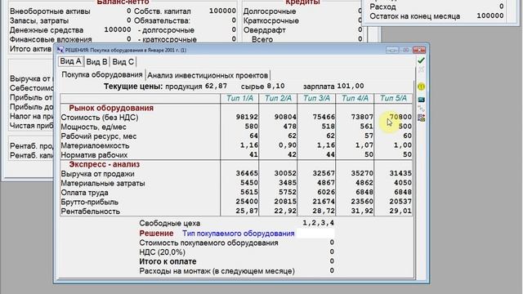Click the faded chart icon in the side toolbar
This screenshot has height=294, width=523.
(422, 109)
